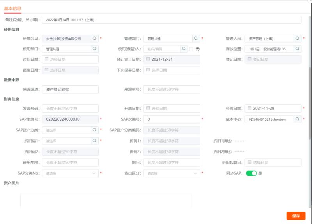Click search icon for 成本中心 field
This screenshot has width=312, height=224.
click(x=297, y=119)
